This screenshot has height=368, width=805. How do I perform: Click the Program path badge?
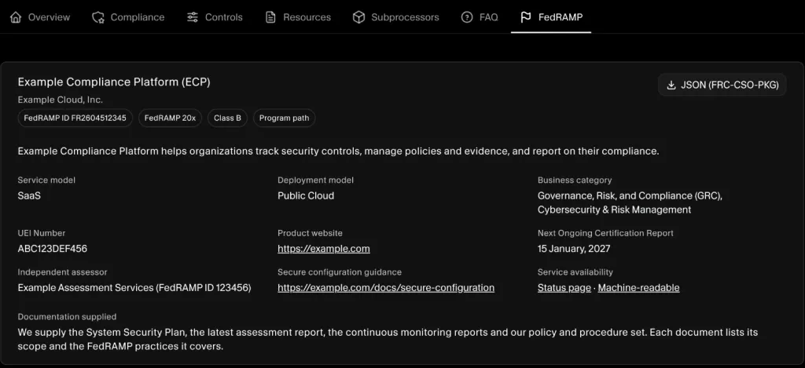[285, 118]
